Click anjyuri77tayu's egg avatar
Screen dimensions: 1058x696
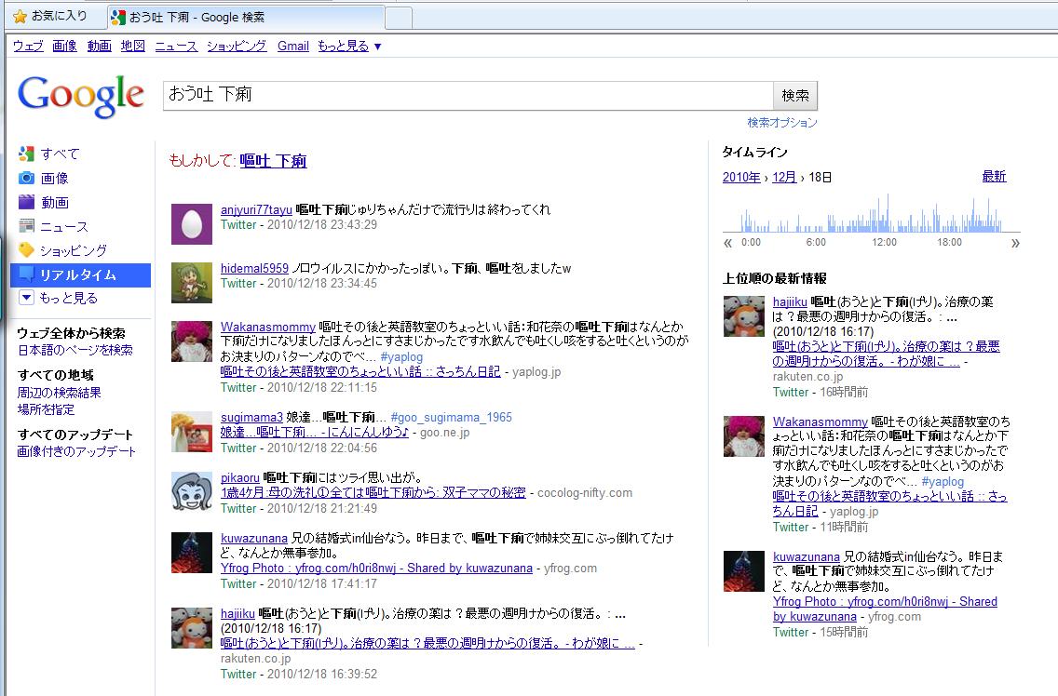coord(192,223)
